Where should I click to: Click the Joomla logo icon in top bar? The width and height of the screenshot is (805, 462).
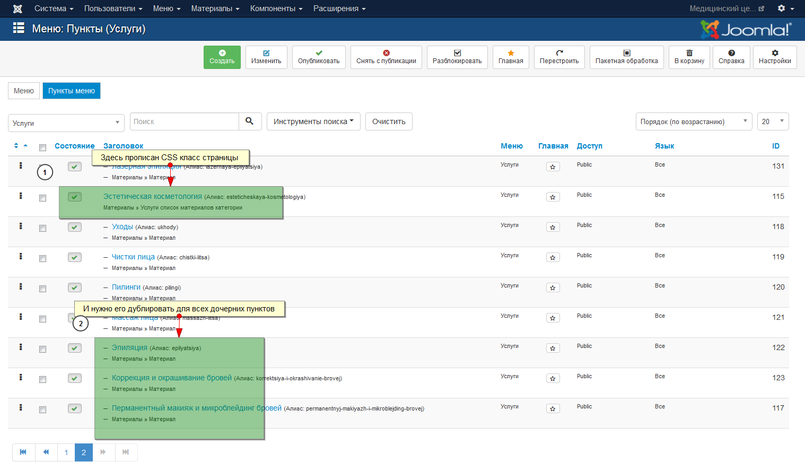(17, 8)
